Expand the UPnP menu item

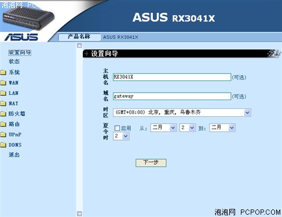(x=15, y=134)
